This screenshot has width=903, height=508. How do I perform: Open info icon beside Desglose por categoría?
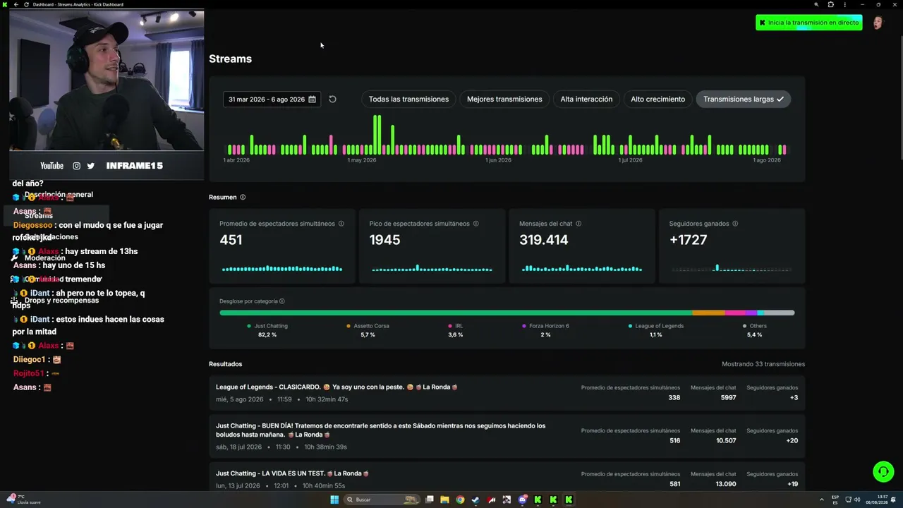click(282, 301)
